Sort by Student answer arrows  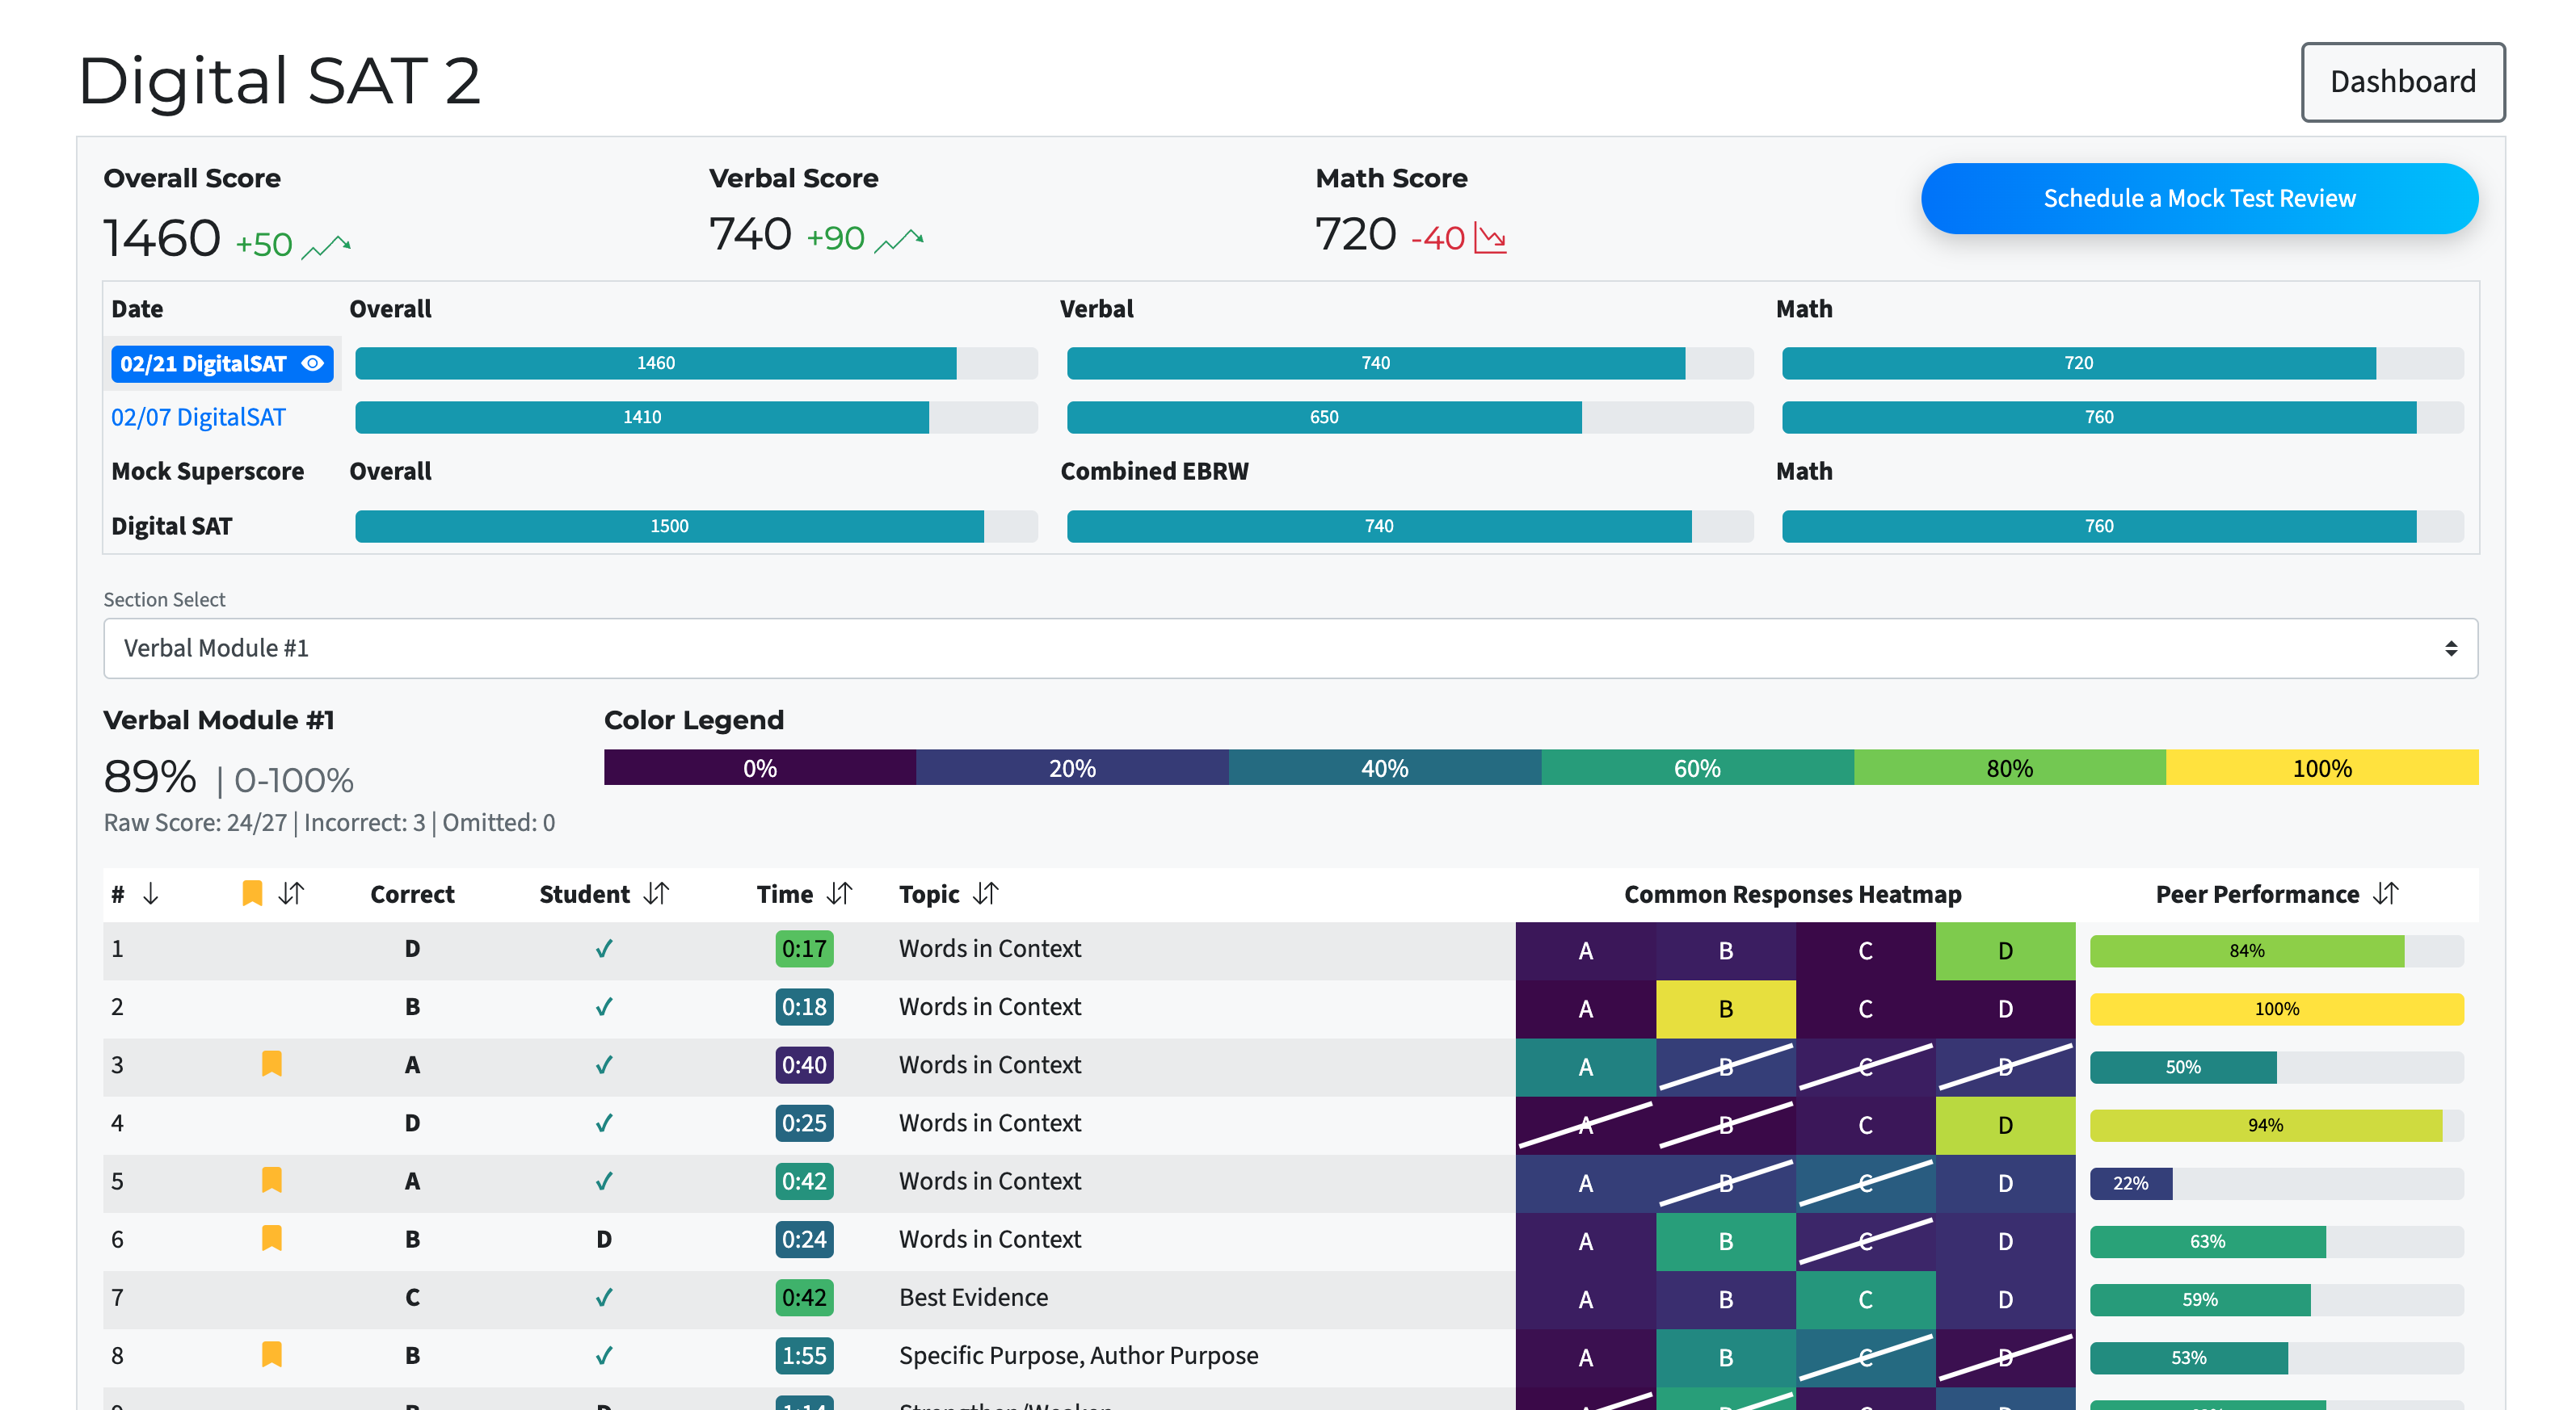point(656,893)
